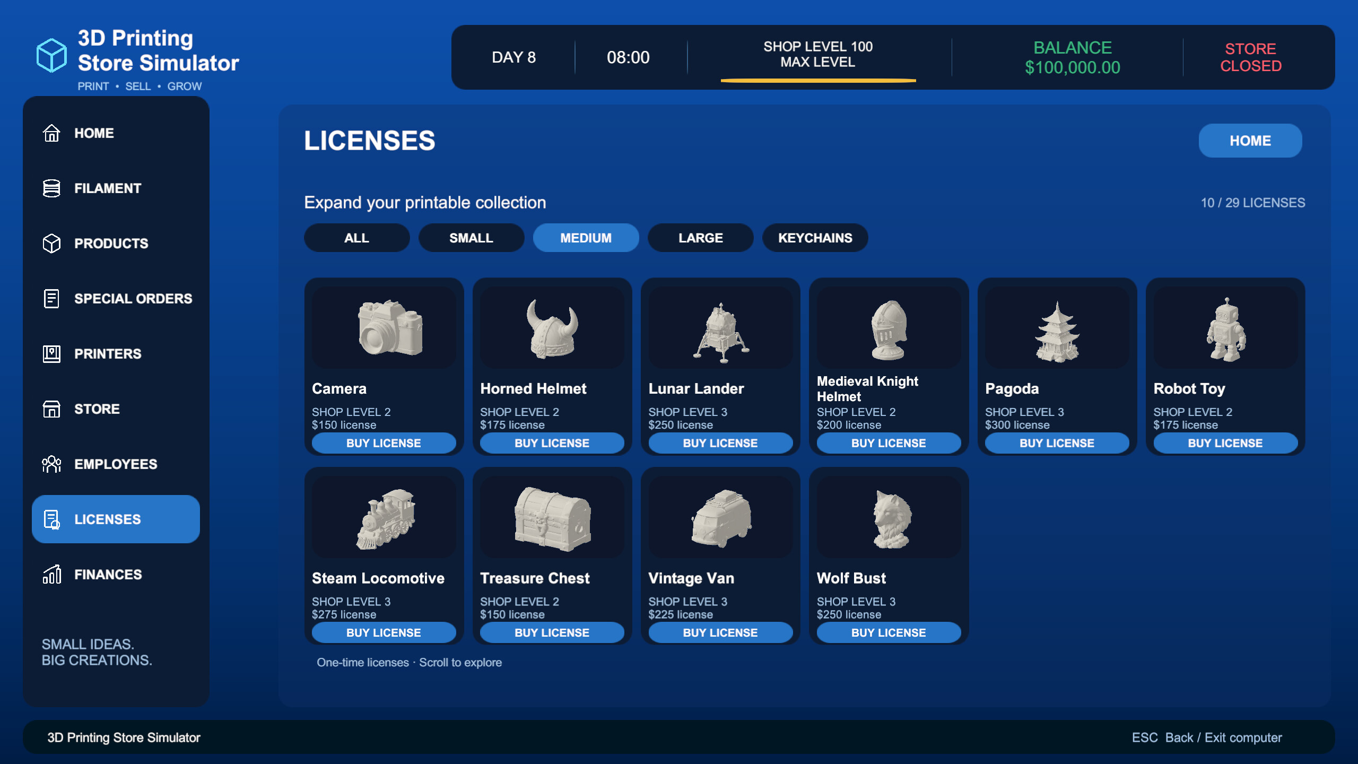Filter licenses by LARGE
Image resolution: width=1358 pixels, height=764 pixels.
coord(701,238)
